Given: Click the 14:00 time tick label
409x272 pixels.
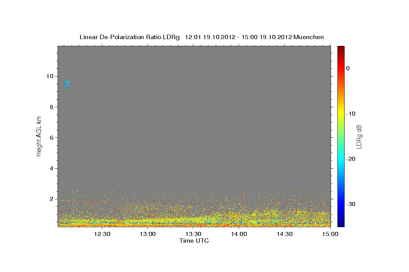Looking at the screenshot, I should point(239,234).
